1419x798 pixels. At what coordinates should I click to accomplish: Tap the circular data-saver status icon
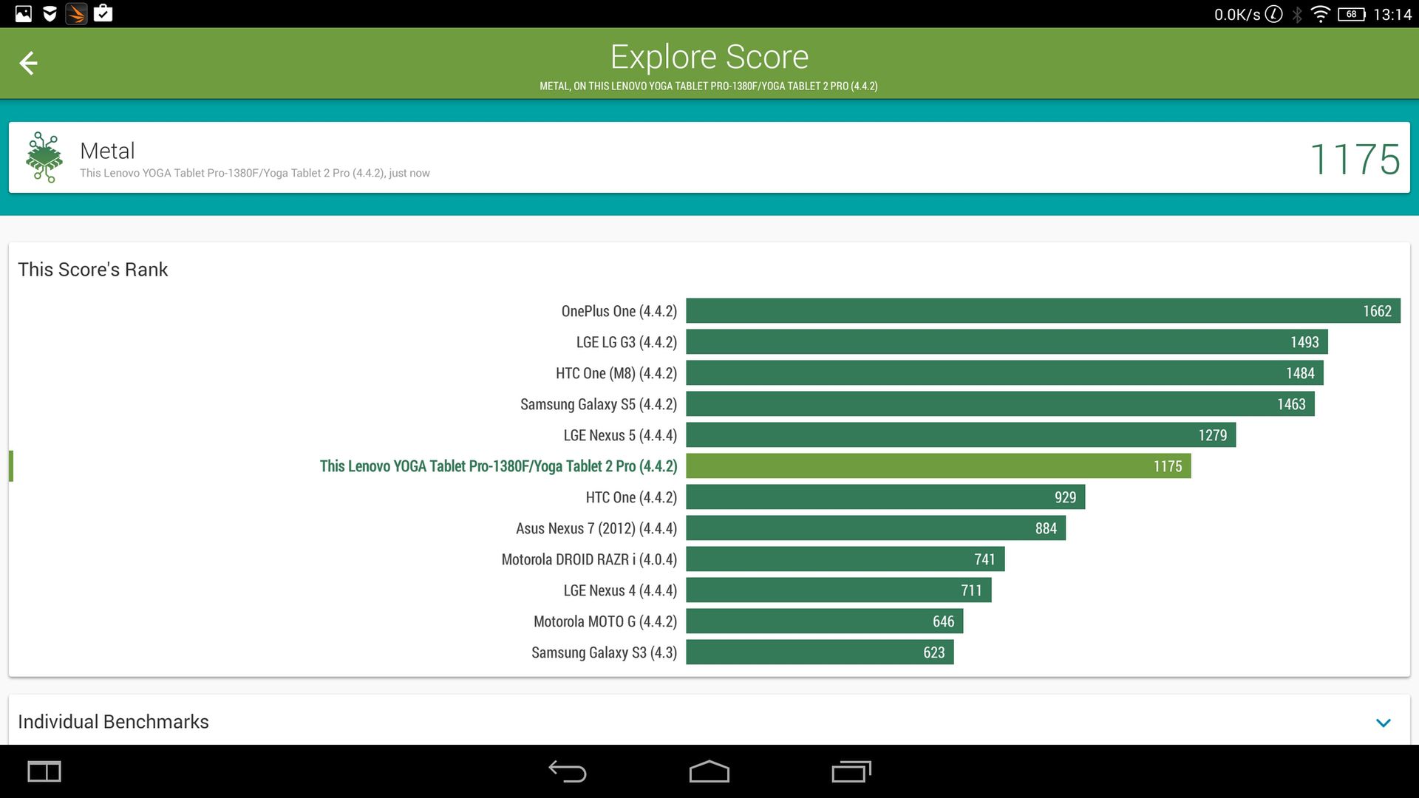[x=1273, y=14]
